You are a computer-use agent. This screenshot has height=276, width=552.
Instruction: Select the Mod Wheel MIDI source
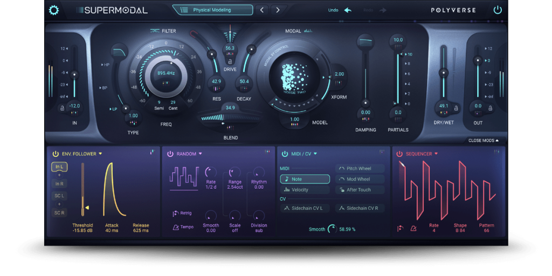[360, 179]
